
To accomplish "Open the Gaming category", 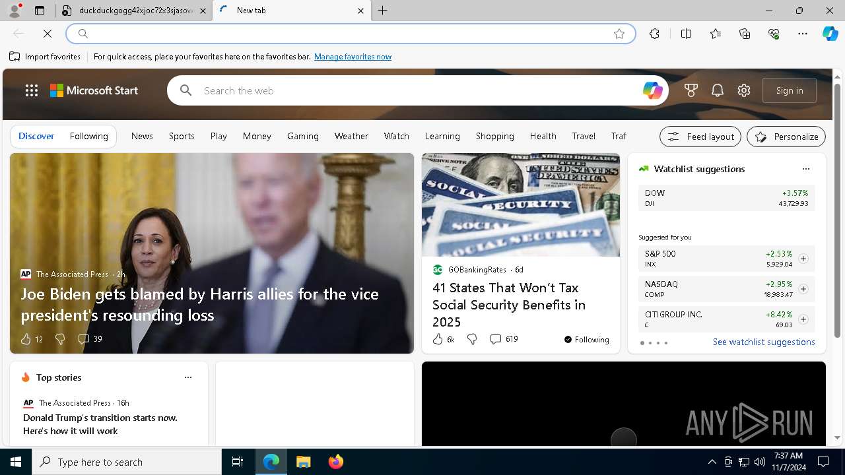I will click(303, 136).
